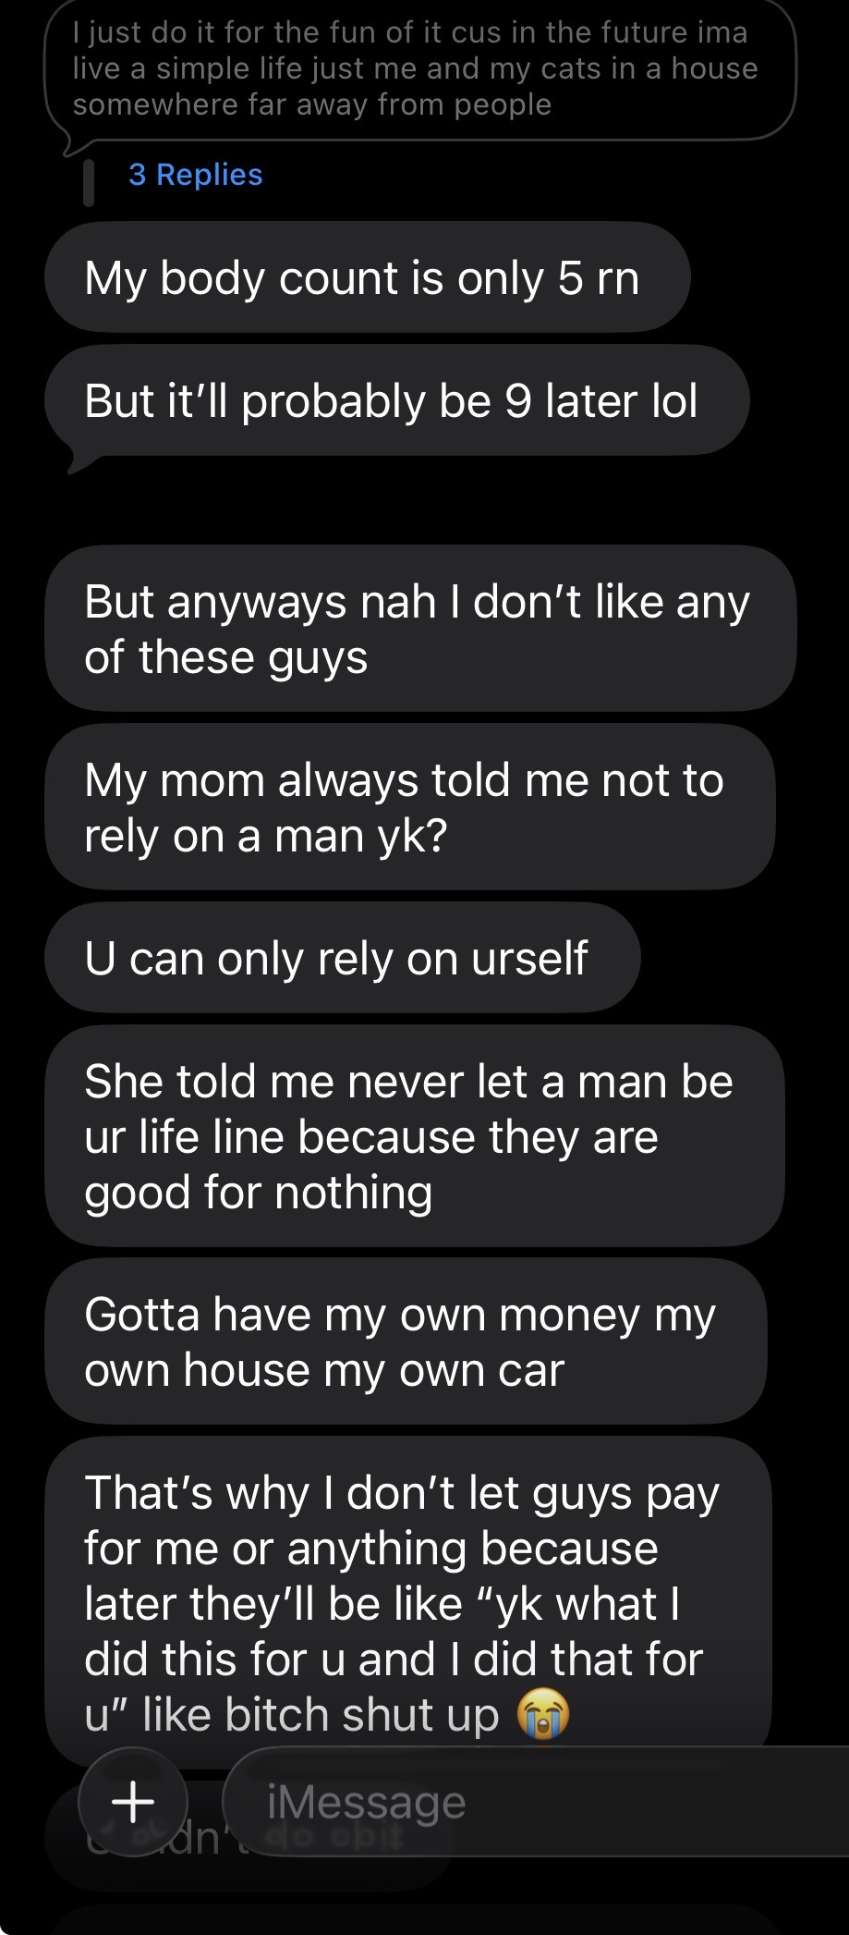
Task: Select the "U can only rely on urself" bubble
Action: coord(342,958)
